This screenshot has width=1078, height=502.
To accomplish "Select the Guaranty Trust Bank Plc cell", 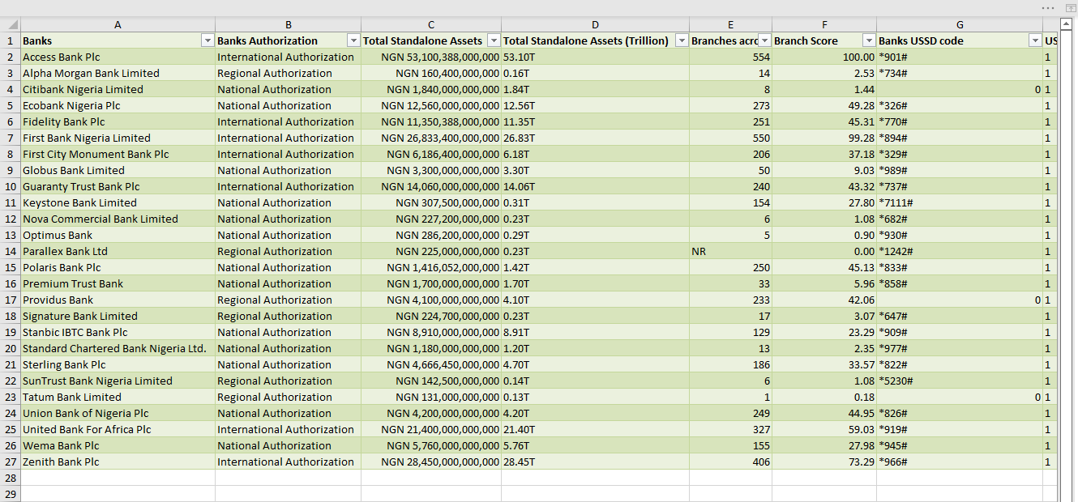I will click(118, 186).
